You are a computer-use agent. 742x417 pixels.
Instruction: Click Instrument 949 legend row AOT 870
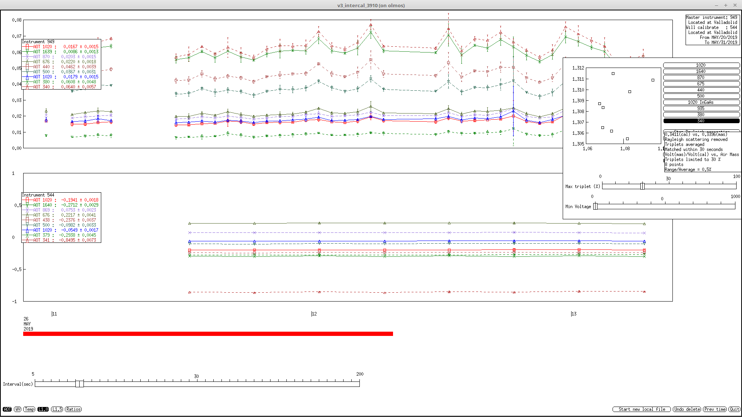point(61,57)
